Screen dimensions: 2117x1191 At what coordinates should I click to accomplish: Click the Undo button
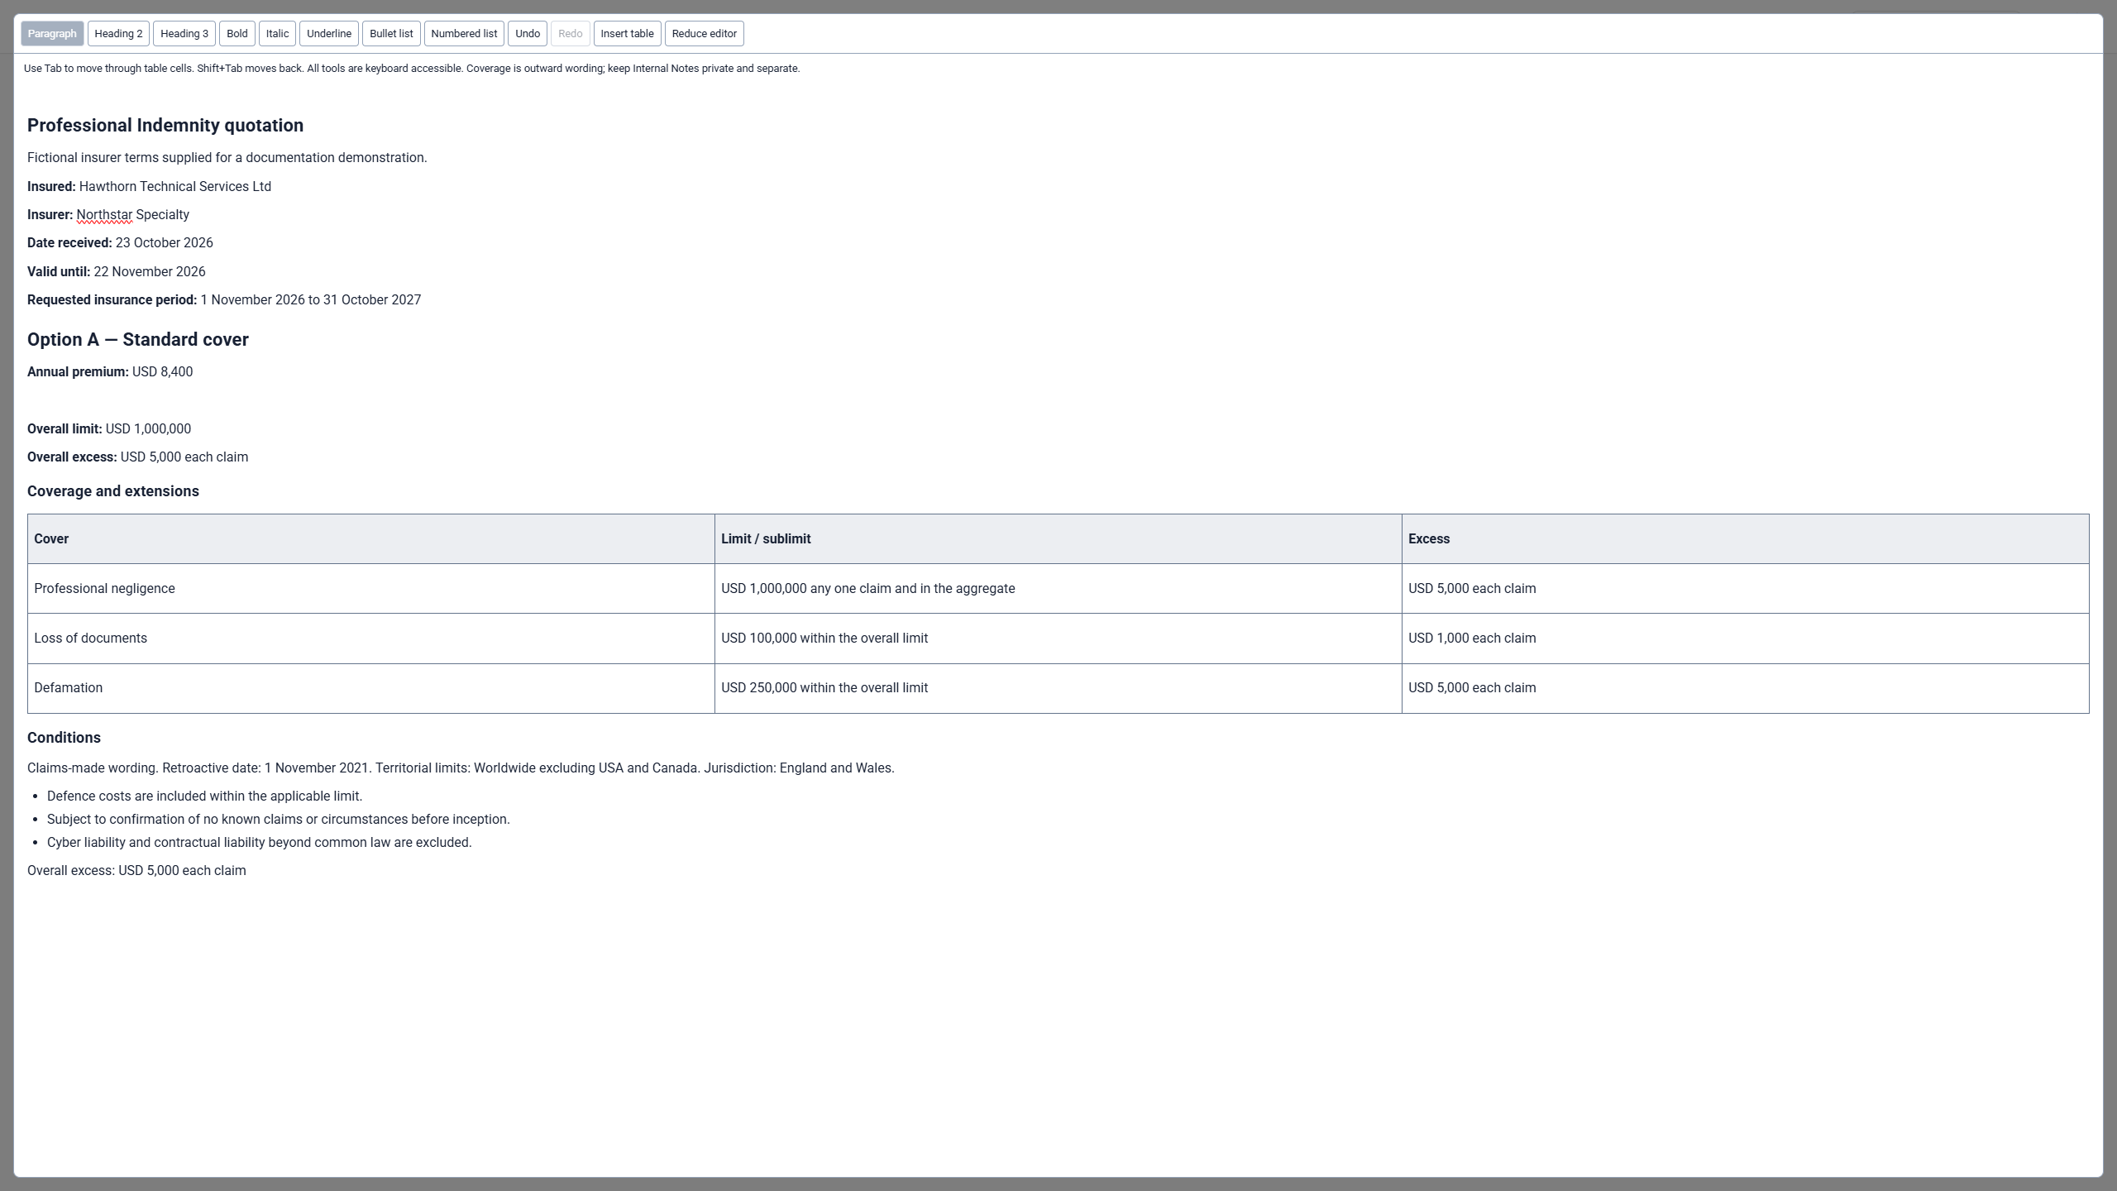[528, 34]
